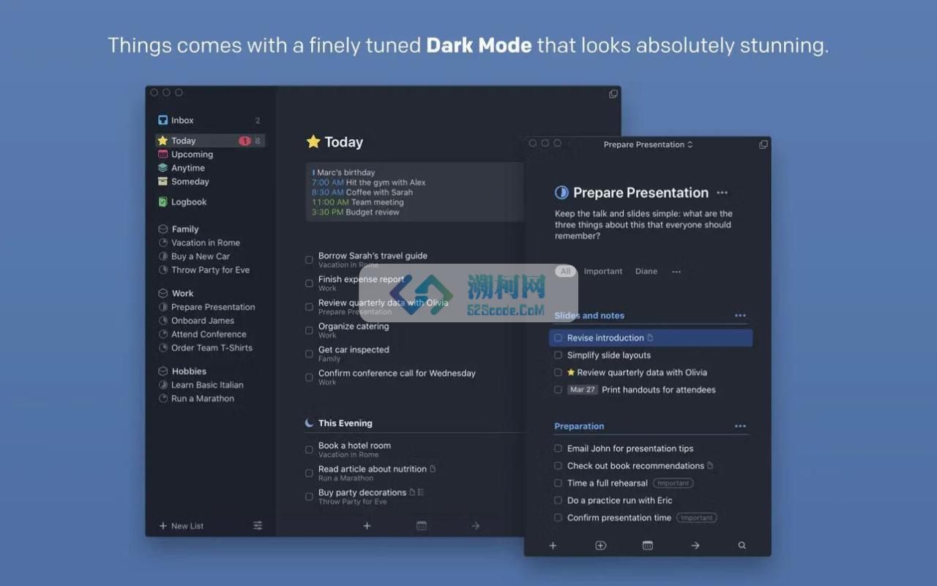Click Mar 27 date badge
This screenshot has width=937, height=586.
583,390
